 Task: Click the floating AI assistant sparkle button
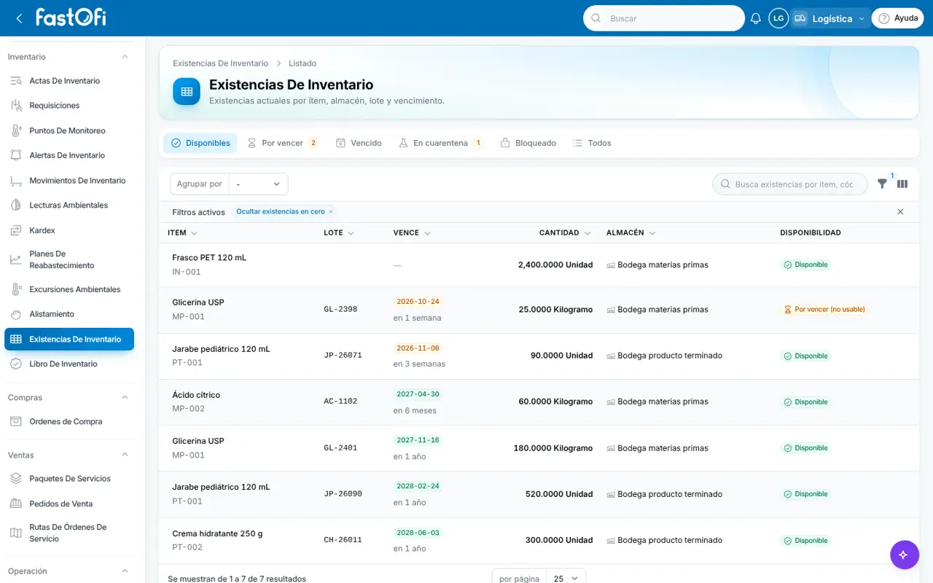click(x=904, y=555)
